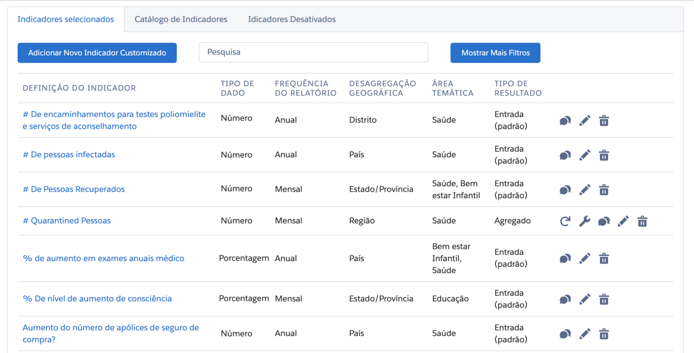The width and height of the screenshot is (694, 353).
Task: Open comments for De Pessoas Recuperados
Action: [x=565, y=190]
